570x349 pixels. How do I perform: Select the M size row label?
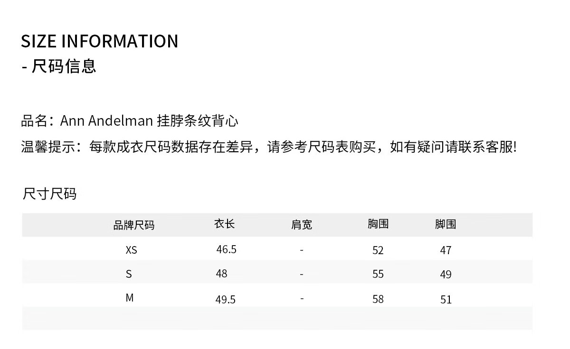[130, 298]
